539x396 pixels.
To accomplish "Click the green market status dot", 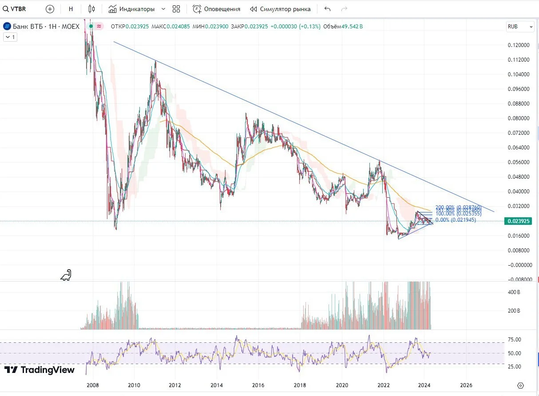I will pyautogui.click(x=91, y=27).
